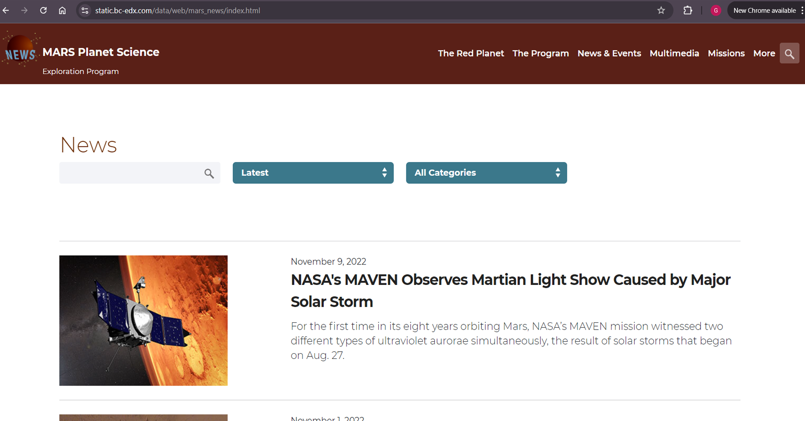Click magnifier icon in news search field

(209, 174)
